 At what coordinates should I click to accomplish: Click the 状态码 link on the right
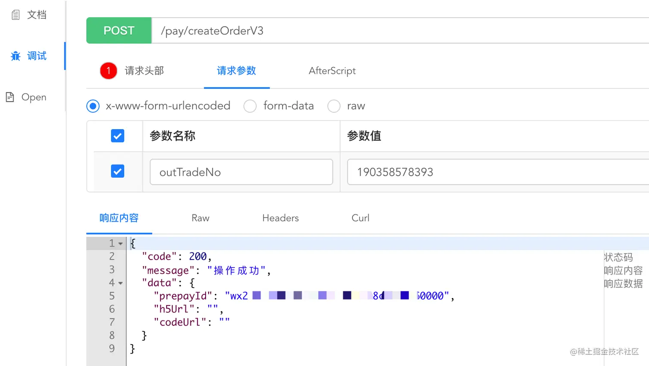pos(619,257)
